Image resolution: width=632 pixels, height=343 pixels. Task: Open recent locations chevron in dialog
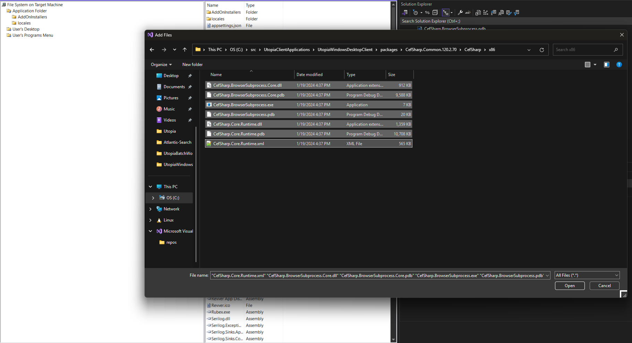tap(174, 50)
